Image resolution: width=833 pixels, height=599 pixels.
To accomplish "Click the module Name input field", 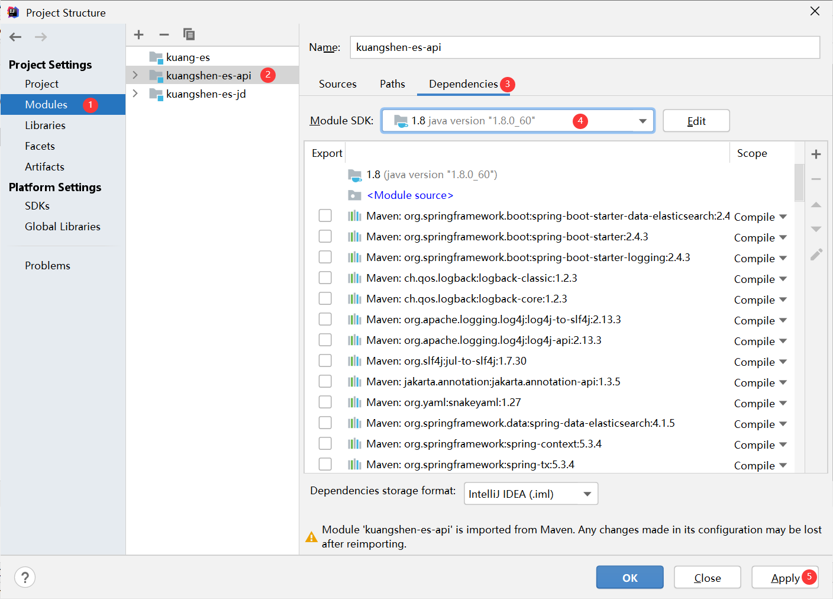I will click(x=585, y=47).
